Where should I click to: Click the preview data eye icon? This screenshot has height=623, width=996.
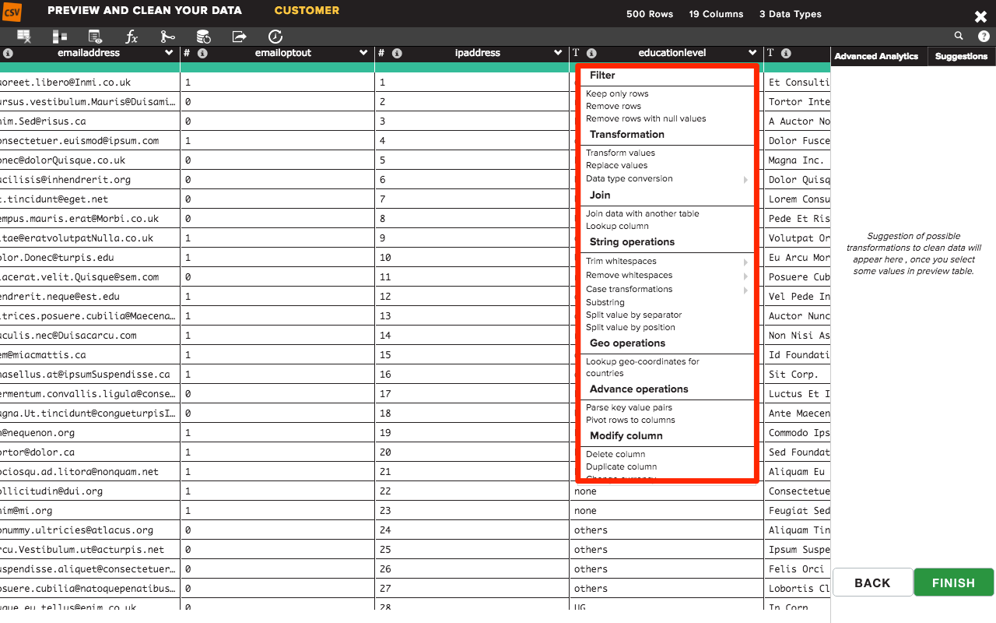click(96, 37)
